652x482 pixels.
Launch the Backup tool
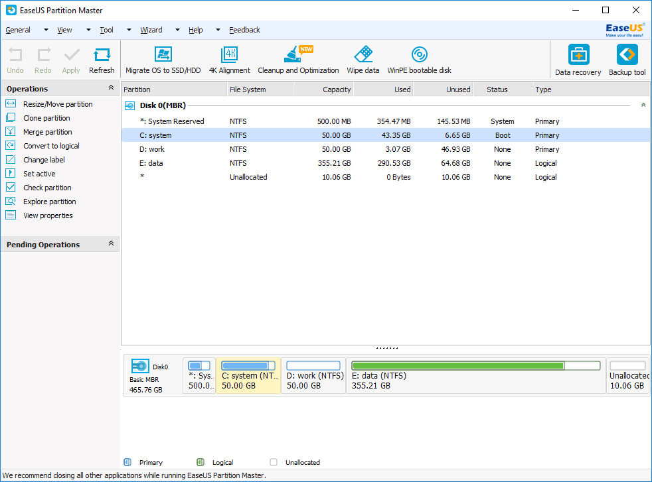click(x=627, y=60)
